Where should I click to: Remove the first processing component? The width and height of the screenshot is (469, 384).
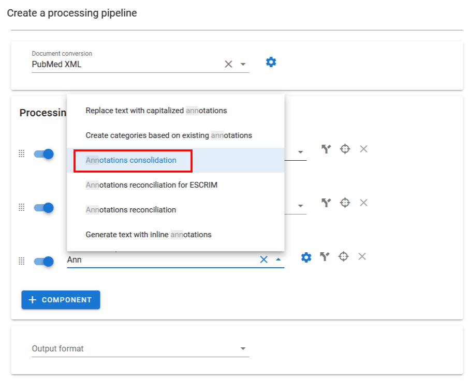[x=363, y=149]
